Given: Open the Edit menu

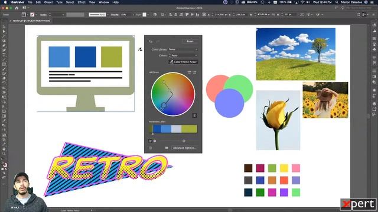Looking at the screenshot, I should [38, 2].
